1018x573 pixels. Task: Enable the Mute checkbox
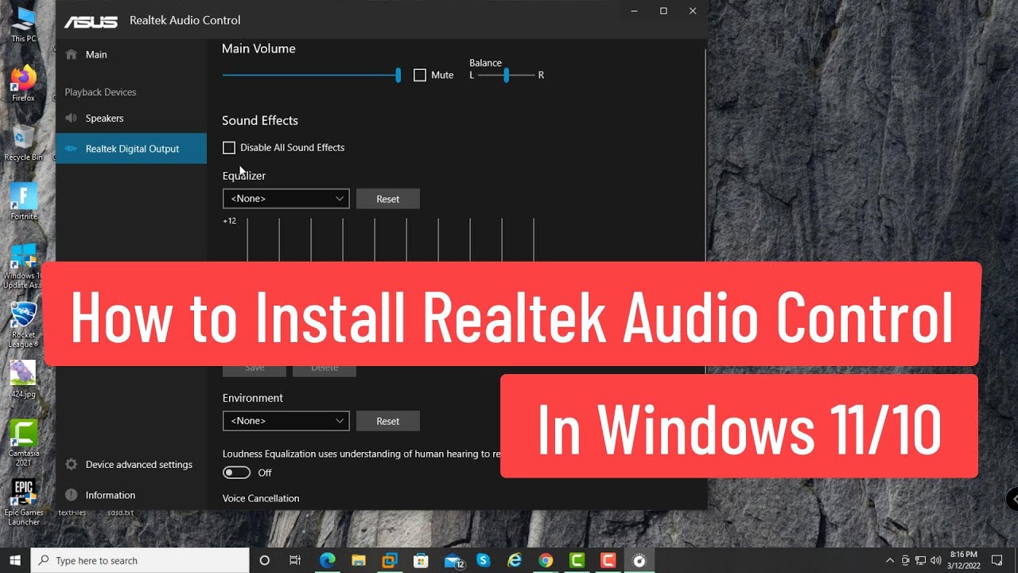[x=420, y=75]
